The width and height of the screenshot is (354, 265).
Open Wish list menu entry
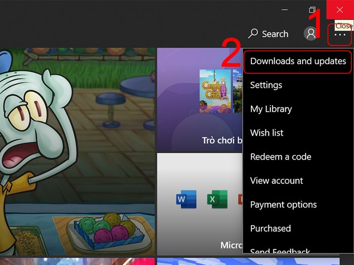pos(298,133)
